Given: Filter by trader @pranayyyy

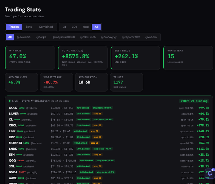Looking at the screenshot, I should (x=109, y=37).
